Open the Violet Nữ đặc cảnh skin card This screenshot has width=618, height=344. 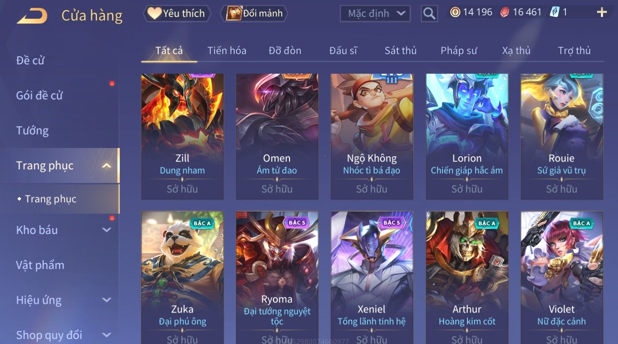tap(562, 278)
